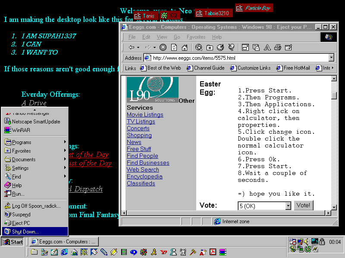Screen dimensions: 345x258
Task: Show more Links bar items chevron
Action: (332, 68)
